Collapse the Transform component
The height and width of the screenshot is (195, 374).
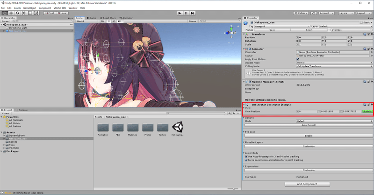(244, 34)
